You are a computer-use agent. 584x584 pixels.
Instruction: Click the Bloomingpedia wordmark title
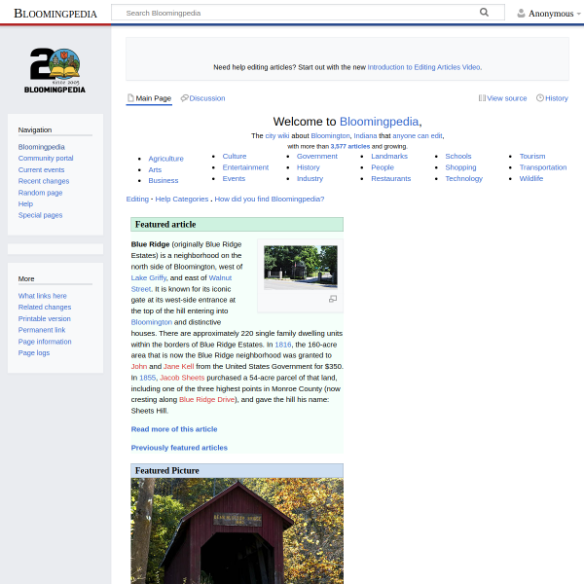click(x=55, y=14)
